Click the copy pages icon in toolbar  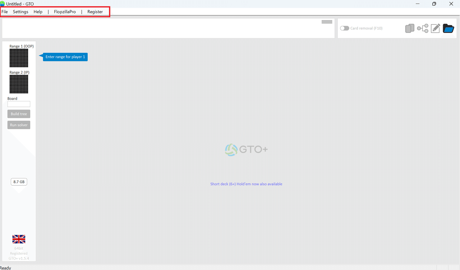[410, 28]
